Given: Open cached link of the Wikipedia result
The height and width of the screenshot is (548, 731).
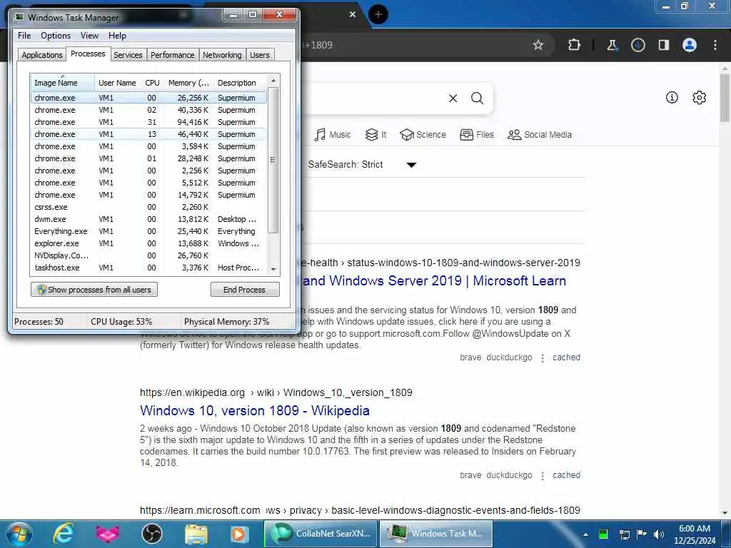Looking at the screenshot, I should (566, 475).
